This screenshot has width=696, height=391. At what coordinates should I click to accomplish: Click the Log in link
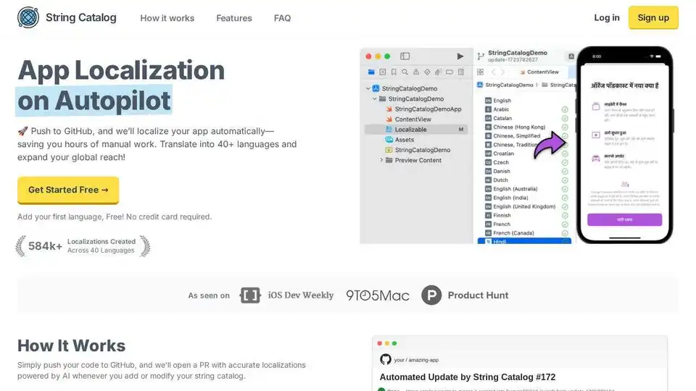pyautogui.click(x=607, y=17)
